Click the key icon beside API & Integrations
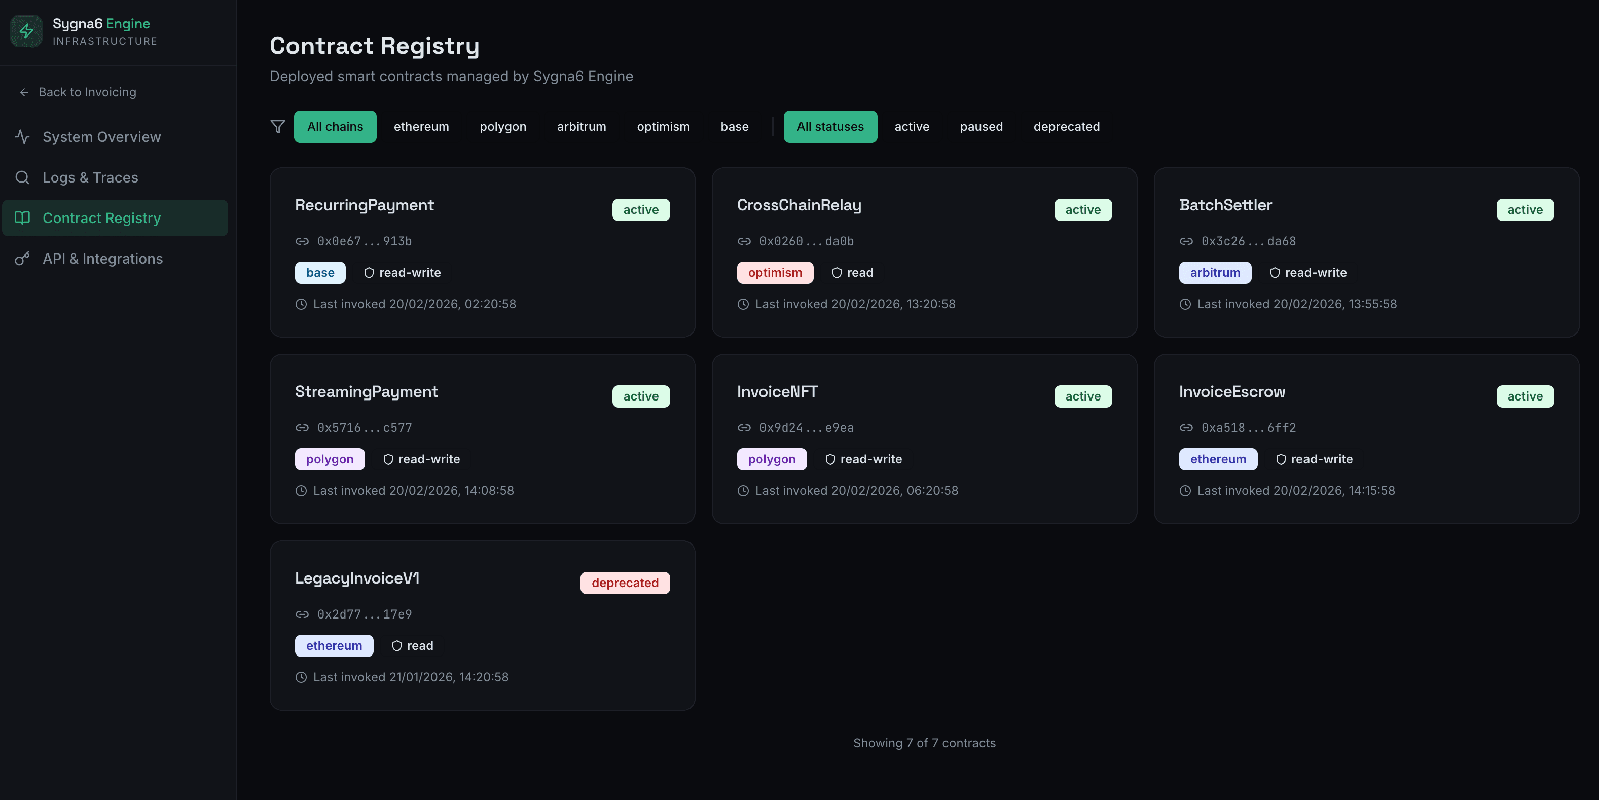The image size is (1599, 800). (x=22, y=258)
